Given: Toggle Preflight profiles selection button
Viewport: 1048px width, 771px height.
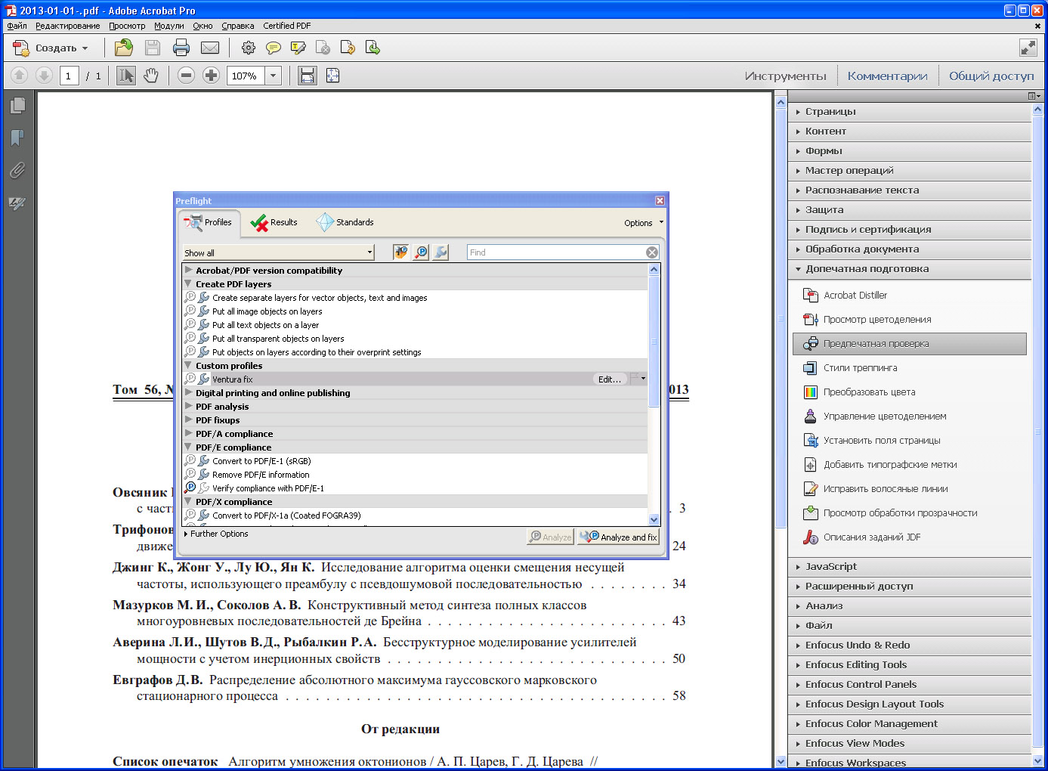Looking at the screenshot, I should [400, 252].
